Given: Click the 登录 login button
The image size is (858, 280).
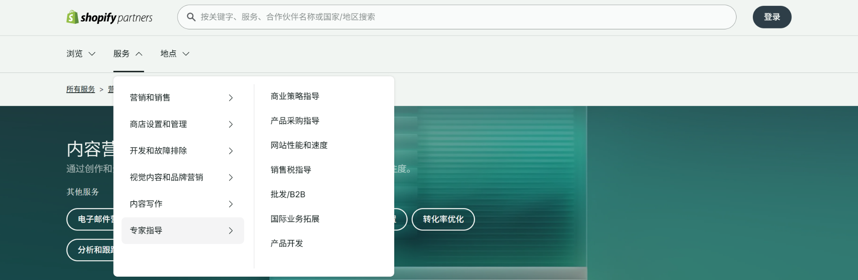Looking at the screenshot, I should click(x=772, y=17).
